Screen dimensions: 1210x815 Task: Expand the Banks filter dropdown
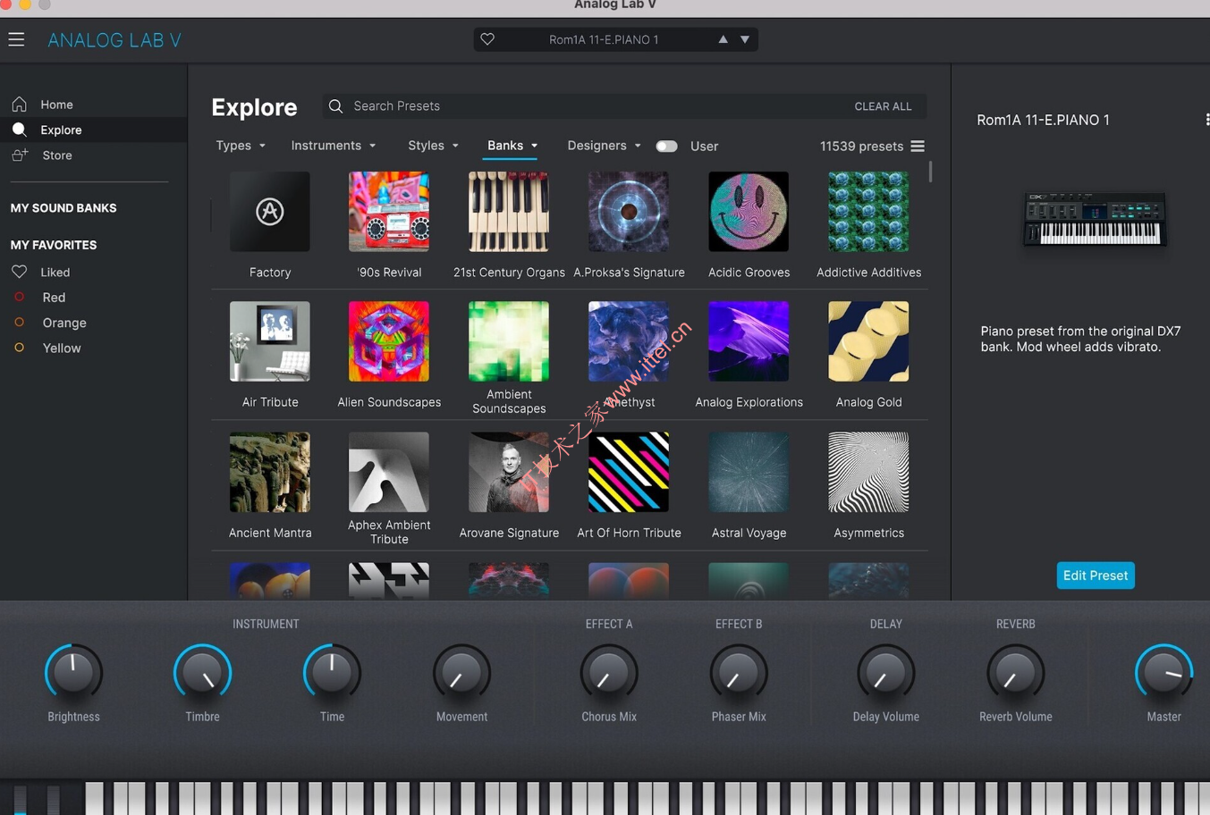[512, 146]
